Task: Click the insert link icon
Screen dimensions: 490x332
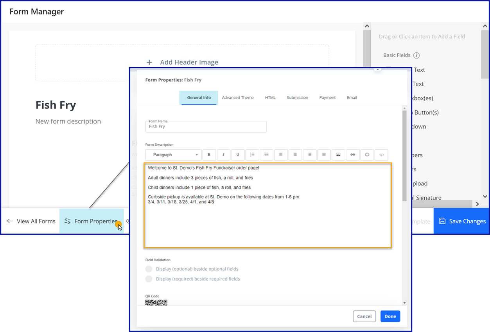Action: pos(353,155)
